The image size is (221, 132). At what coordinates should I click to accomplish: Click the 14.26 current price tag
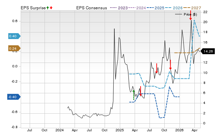point(208,51)
